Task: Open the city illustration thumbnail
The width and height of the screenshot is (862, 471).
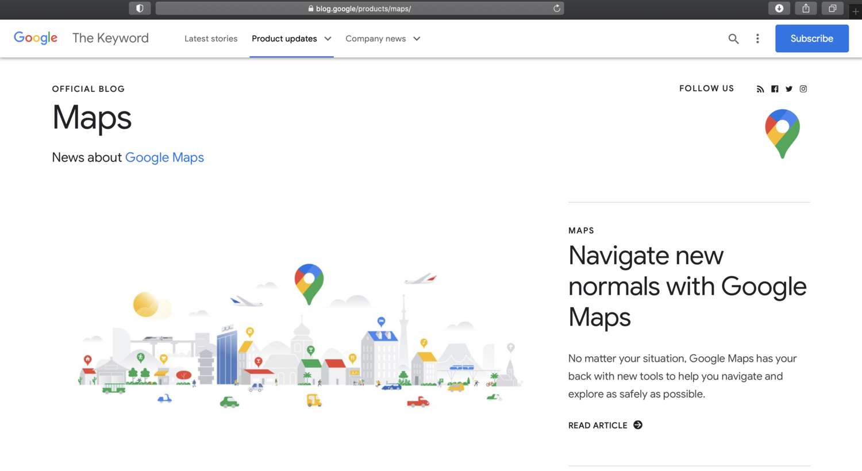Action: point(300,336)
